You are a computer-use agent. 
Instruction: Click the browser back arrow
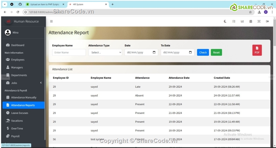coord(5,12)
